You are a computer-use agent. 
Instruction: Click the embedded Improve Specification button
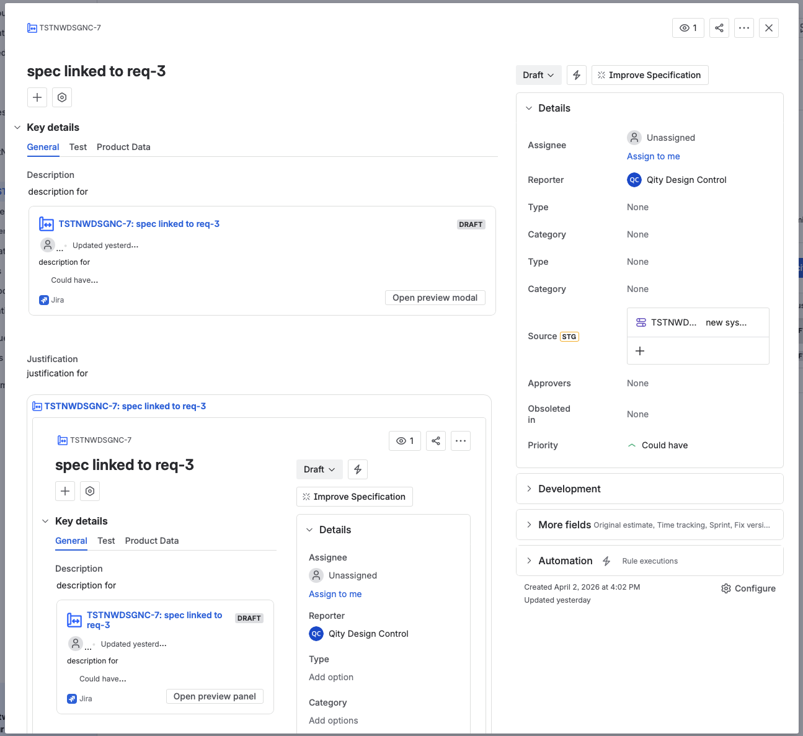point(355,497)
